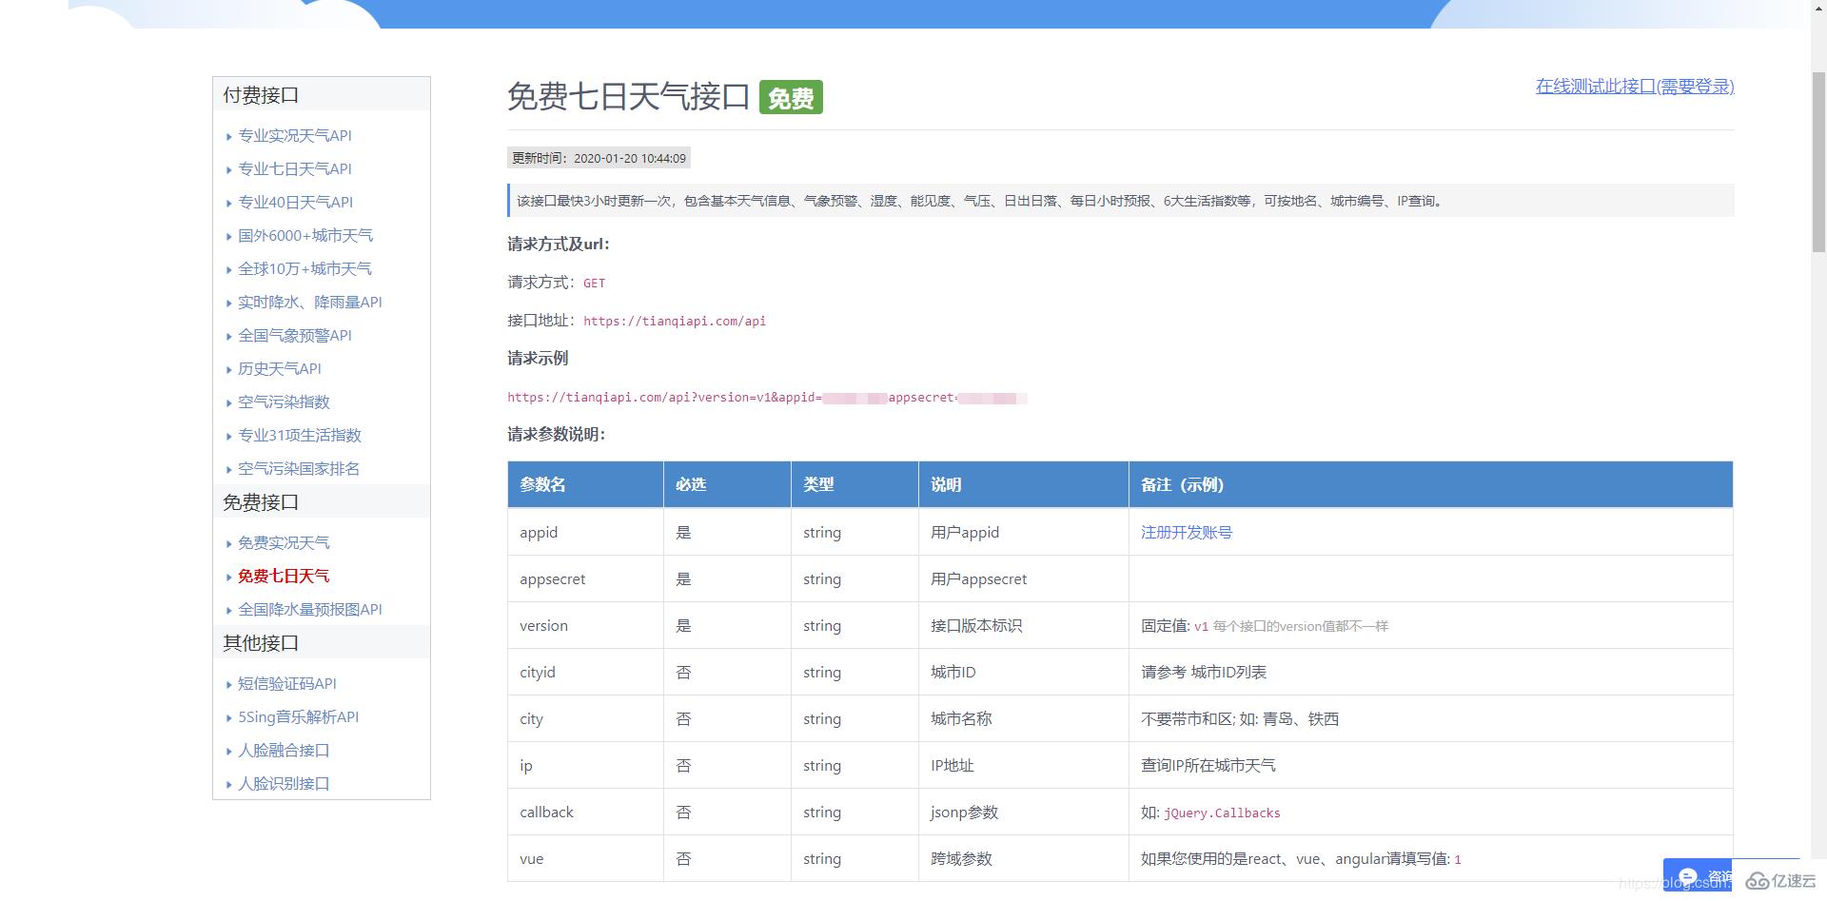Image resolution: width=1827 pixels, height=901 pixels.
Task: Click the 其他接口 section header
Action: pyautogui.click(x=322, y=643)
